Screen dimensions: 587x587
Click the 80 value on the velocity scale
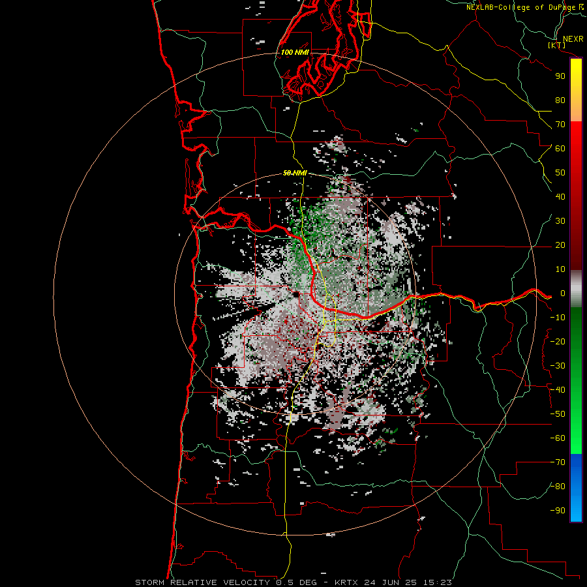[x=560, y=100]
